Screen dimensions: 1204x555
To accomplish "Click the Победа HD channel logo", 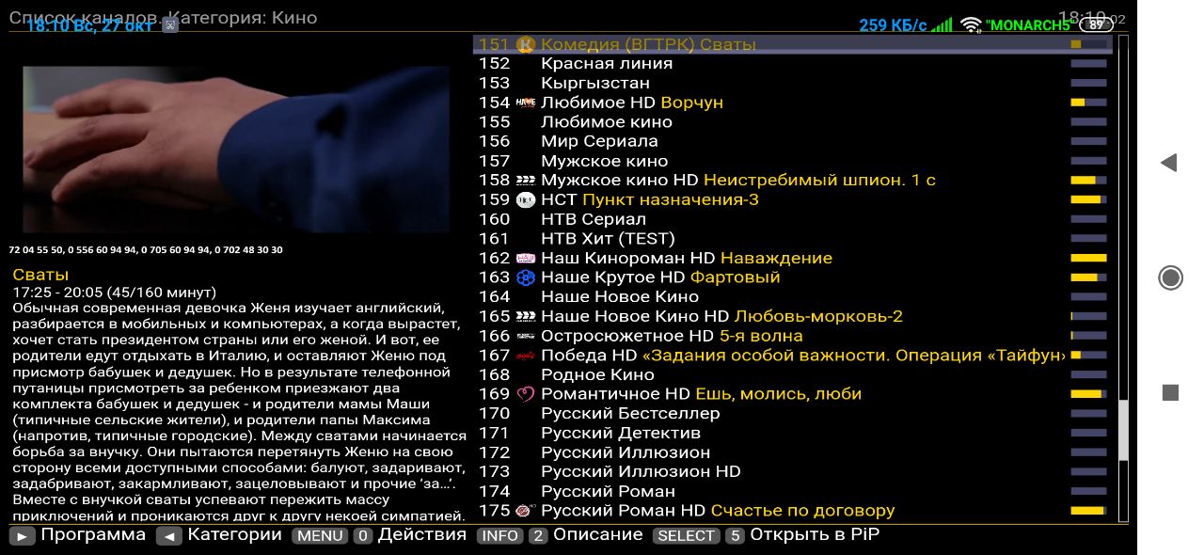I will (x=526, y=356).
